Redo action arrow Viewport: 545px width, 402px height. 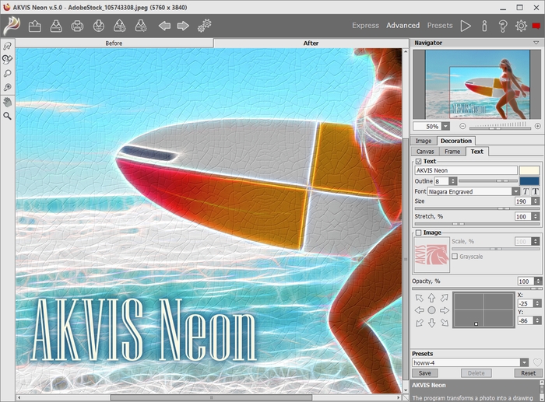[183, 26]
